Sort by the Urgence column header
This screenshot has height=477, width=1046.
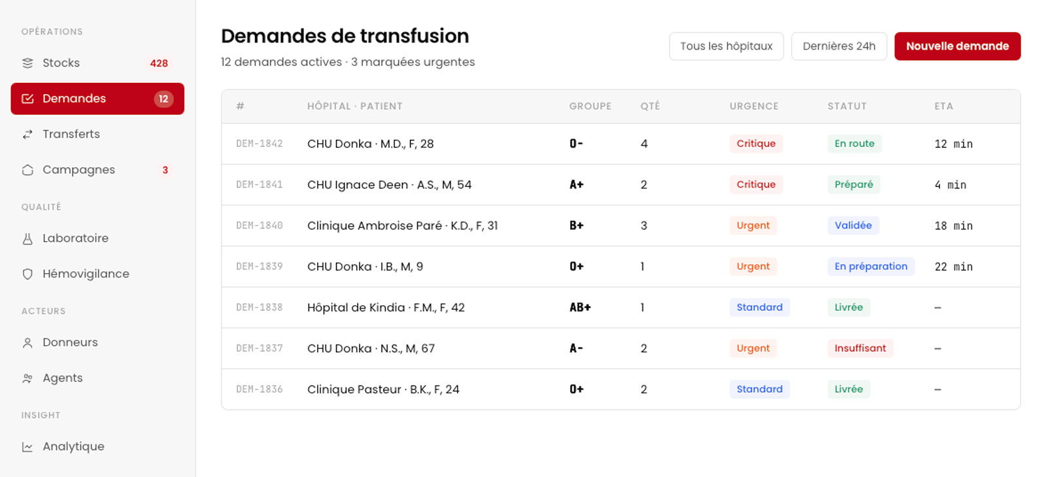[754, 106]
